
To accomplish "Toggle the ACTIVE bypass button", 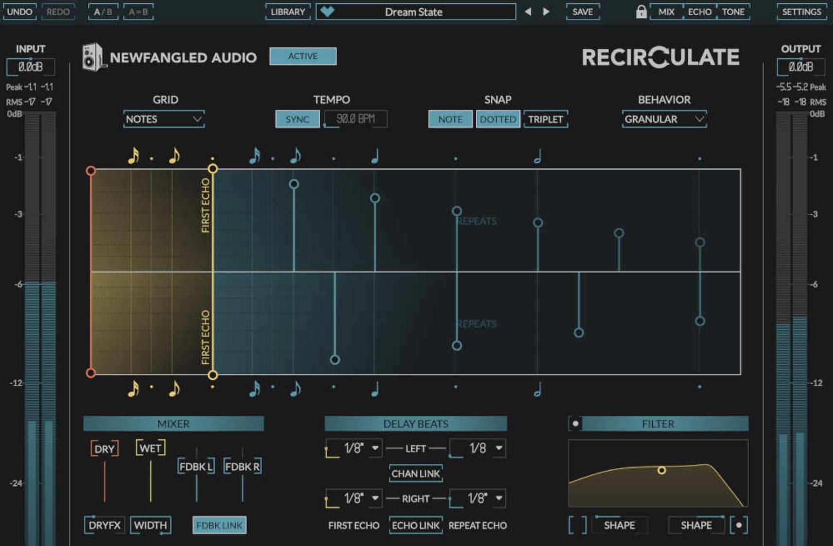I will click(303, 56).
